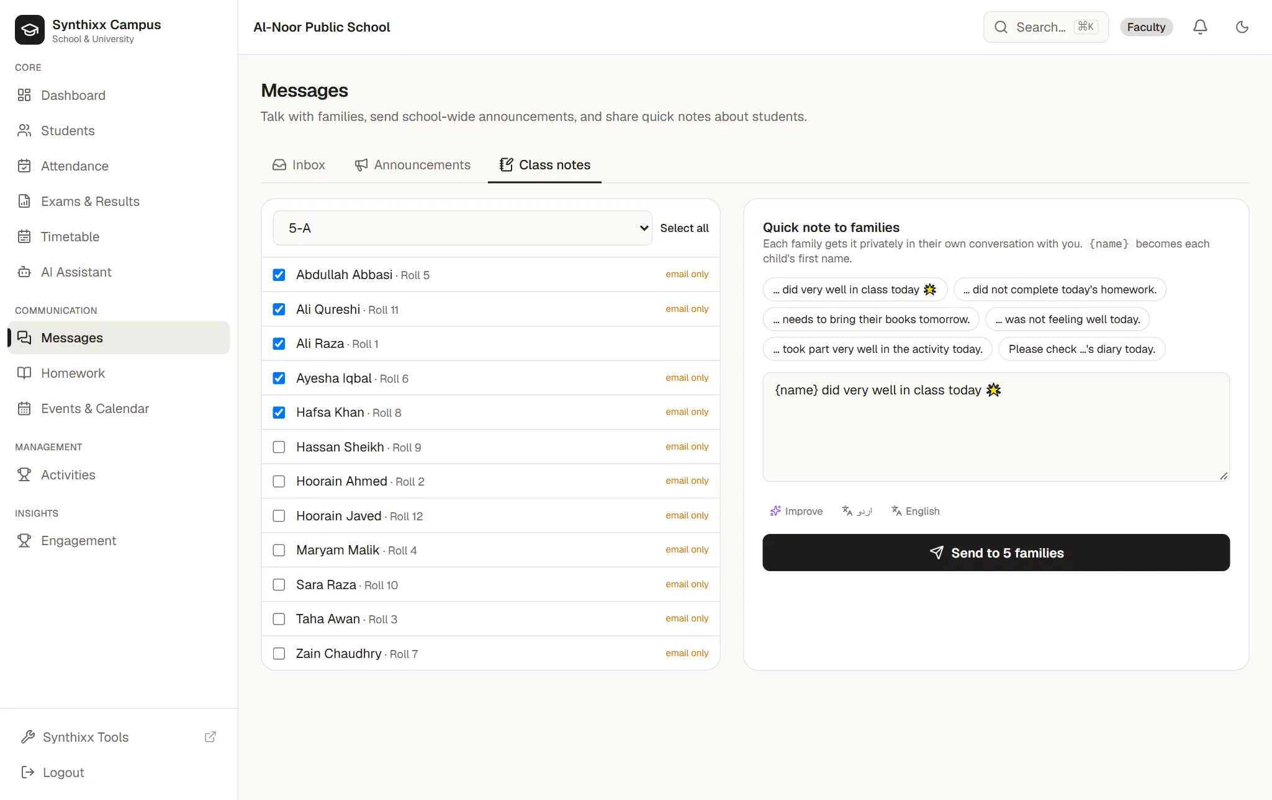Check Hassan Sheikh checkbox
The image size is (1272, 800).
279,447
